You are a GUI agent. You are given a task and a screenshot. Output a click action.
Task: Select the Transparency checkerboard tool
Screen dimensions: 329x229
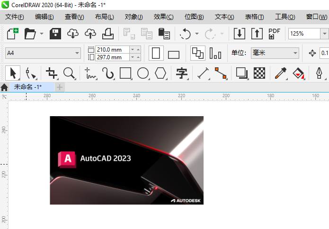(259, 73)
